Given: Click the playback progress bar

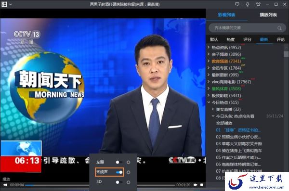Looking at the screenshot, I should [x=100, y=185].
